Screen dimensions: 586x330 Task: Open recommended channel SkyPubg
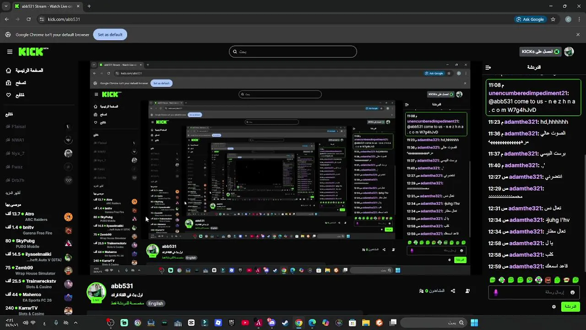pos(39,243)
